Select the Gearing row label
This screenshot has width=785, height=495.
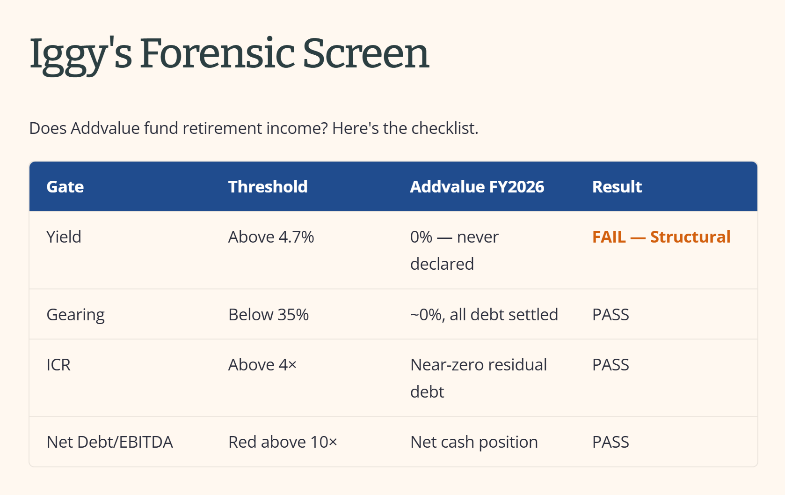click(76, 315)
